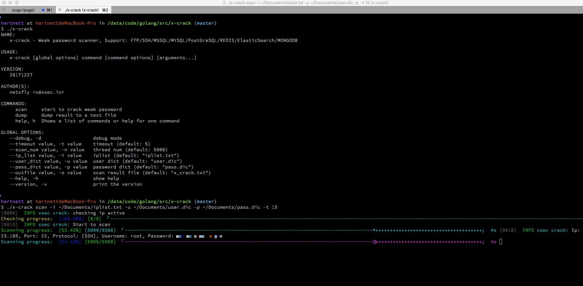Viewport: 583px width, 286px height.
Task: Click the magenta scanning progress bar marker
Action: click(x=375, y=242)
